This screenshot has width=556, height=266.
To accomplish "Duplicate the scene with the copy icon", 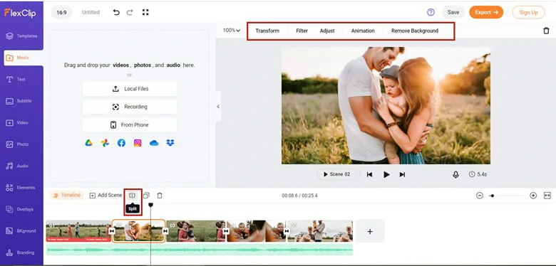I will [x=146, y=196].
